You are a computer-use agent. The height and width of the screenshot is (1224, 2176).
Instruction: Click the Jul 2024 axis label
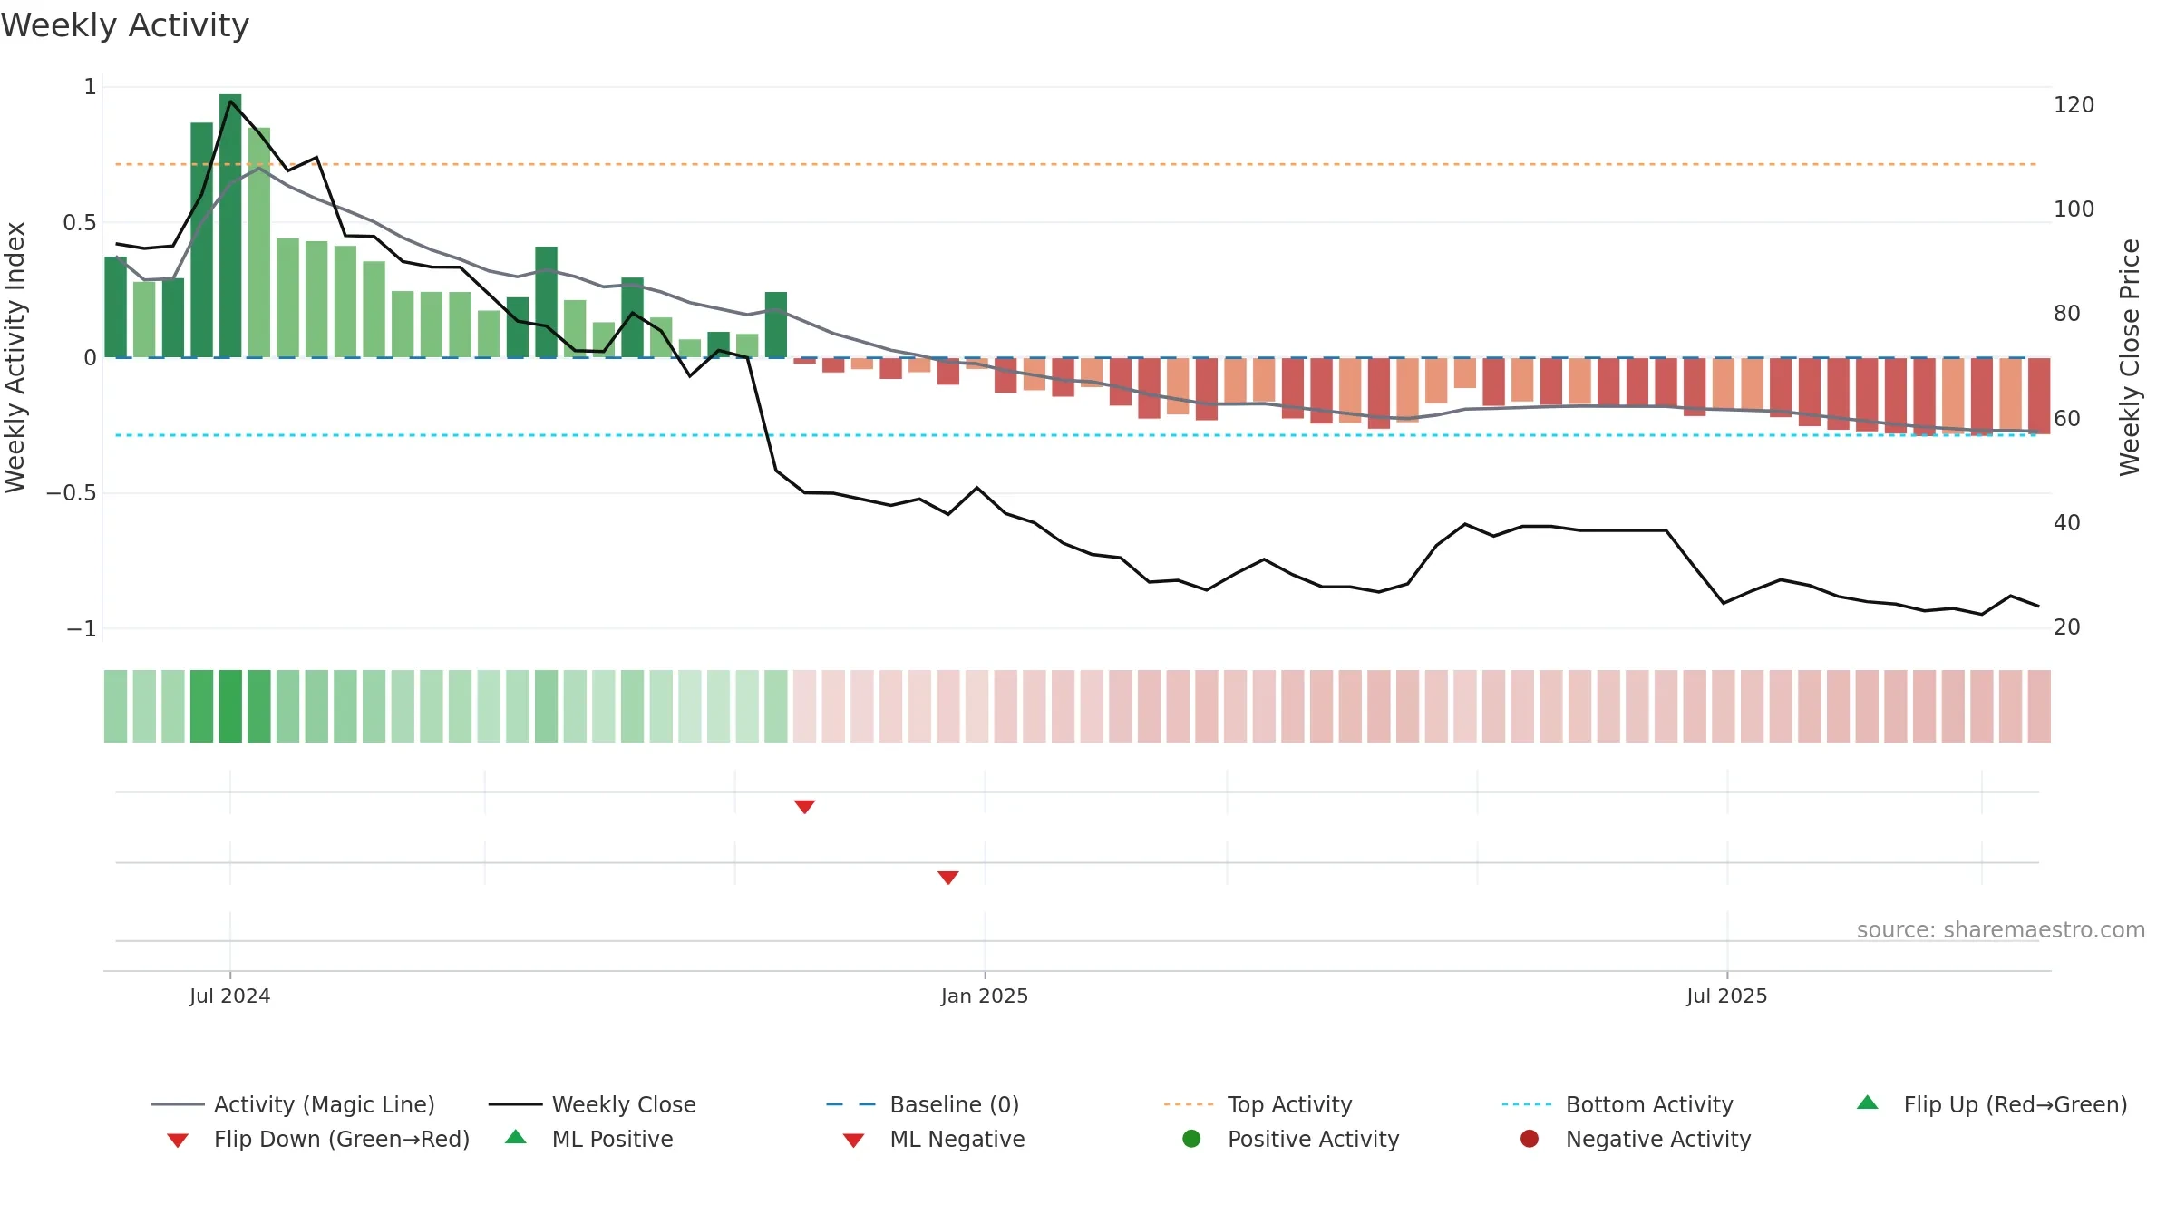tap(230, 996)
